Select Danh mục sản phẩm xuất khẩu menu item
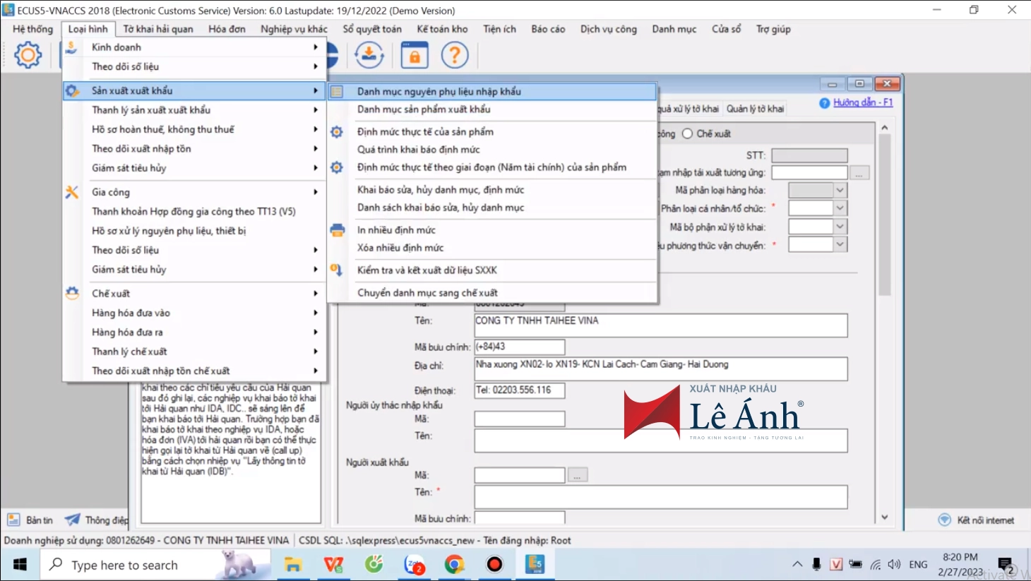The width and height of the screenshot is (1031, 581). [424, 109]
